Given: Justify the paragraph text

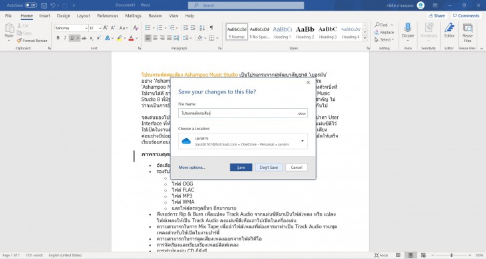Looking at the screenshot, I should [170, 38].
